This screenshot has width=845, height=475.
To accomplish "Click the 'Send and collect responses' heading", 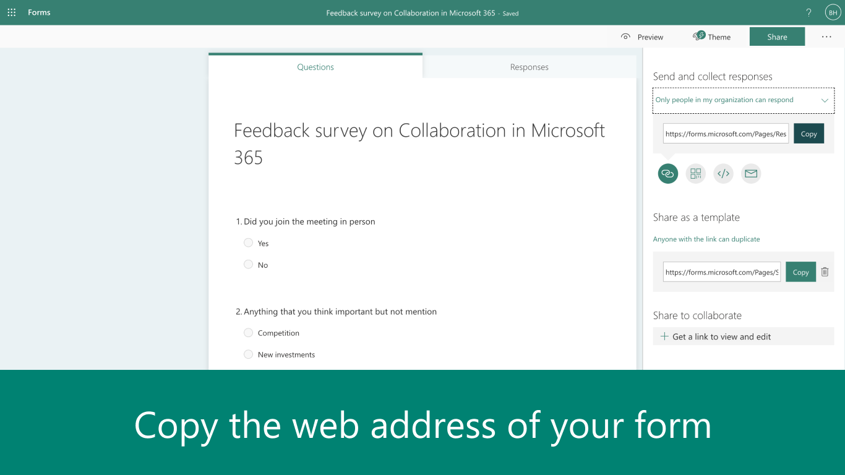I will click(713, 77).
